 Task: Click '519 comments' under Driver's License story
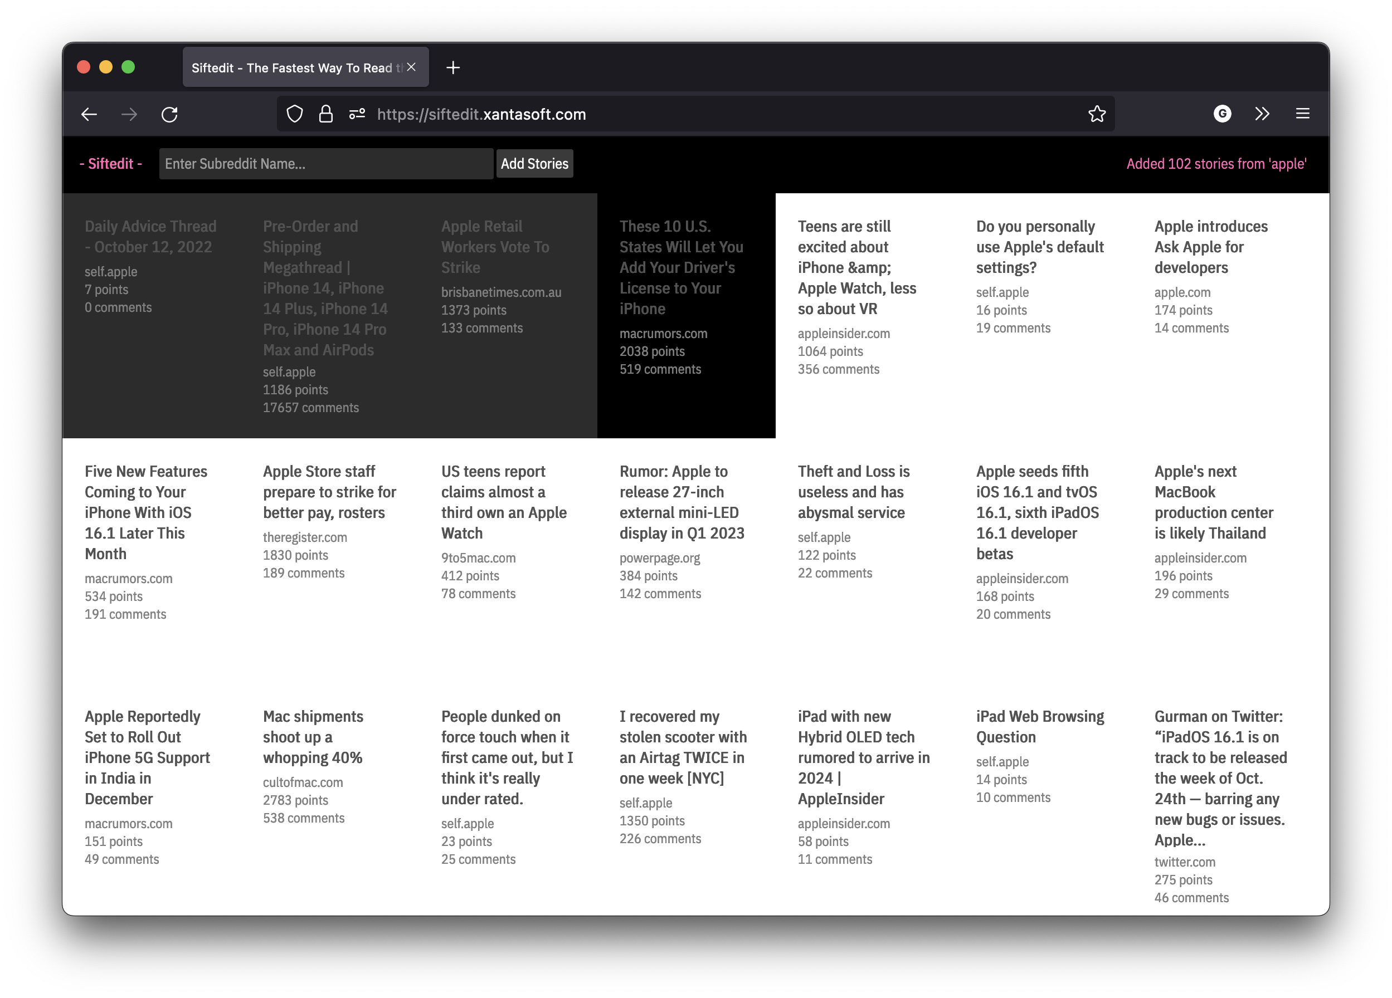click(660, 369)
